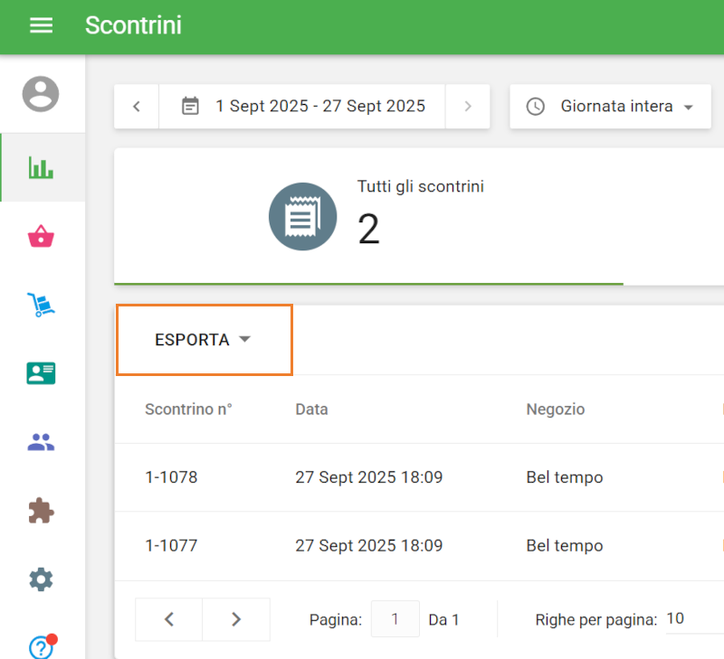
Task: Go to previous date range period
Action: coord(137,107)
